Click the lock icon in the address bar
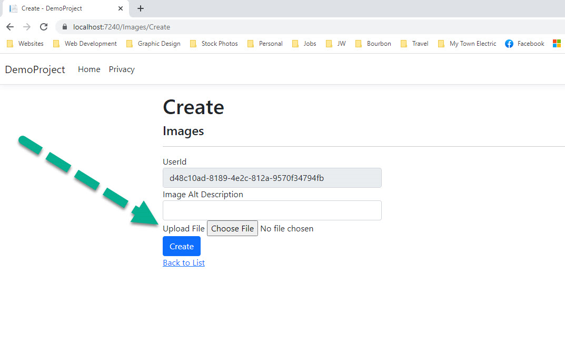 point(65,27)
